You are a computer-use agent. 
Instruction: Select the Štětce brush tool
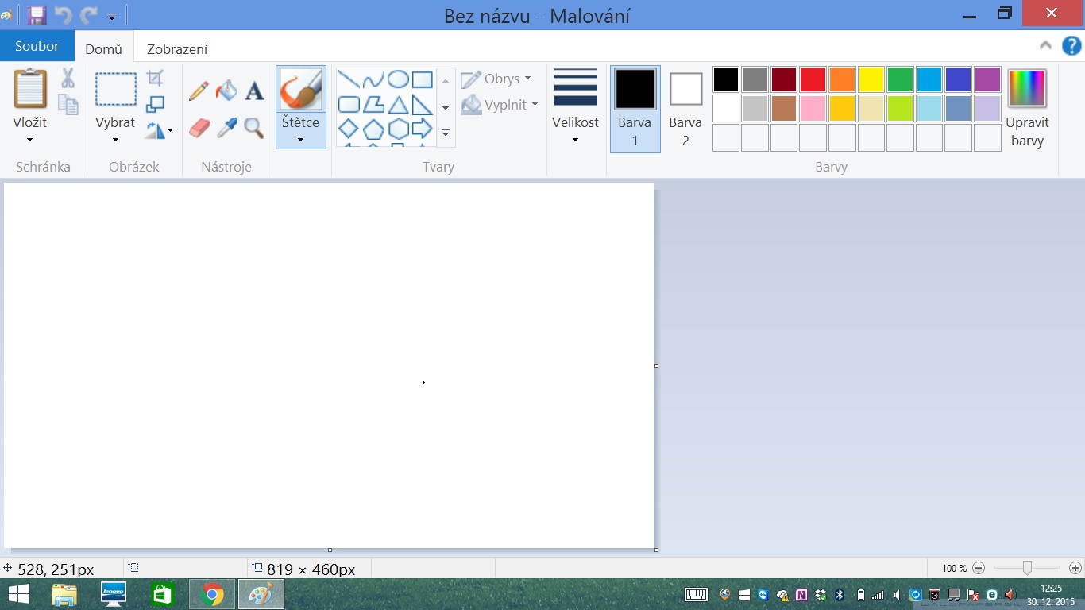coord(301,90)
